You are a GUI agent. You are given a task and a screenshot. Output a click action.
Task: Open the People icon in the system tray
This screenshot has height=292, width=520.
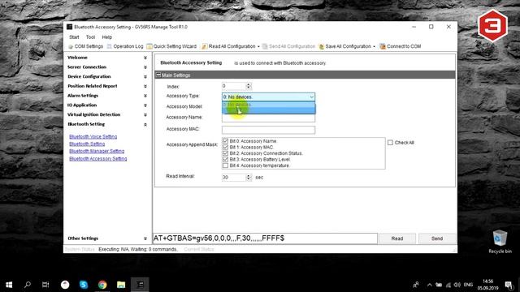pos(416,285)
